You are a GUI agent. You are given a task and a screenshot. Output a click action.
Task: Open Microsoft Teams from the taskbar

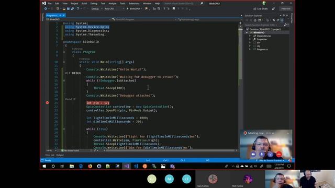point(172,166)
